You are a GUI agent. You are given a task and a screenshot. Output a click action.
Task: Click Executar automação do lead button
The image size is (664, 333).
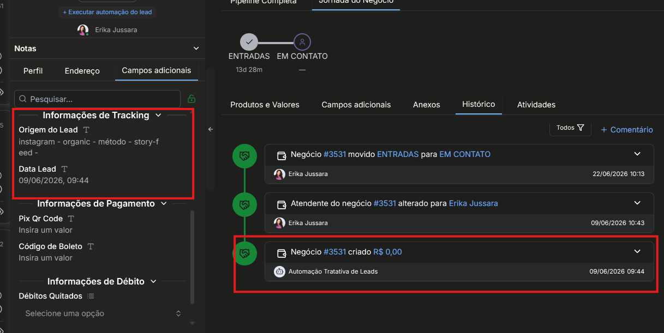[x=107, y=11]
